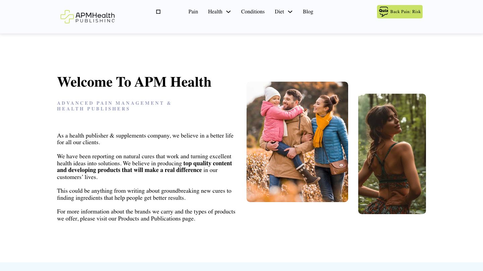
Task: Select Conditions in the navigation bar
Action: 253,12
